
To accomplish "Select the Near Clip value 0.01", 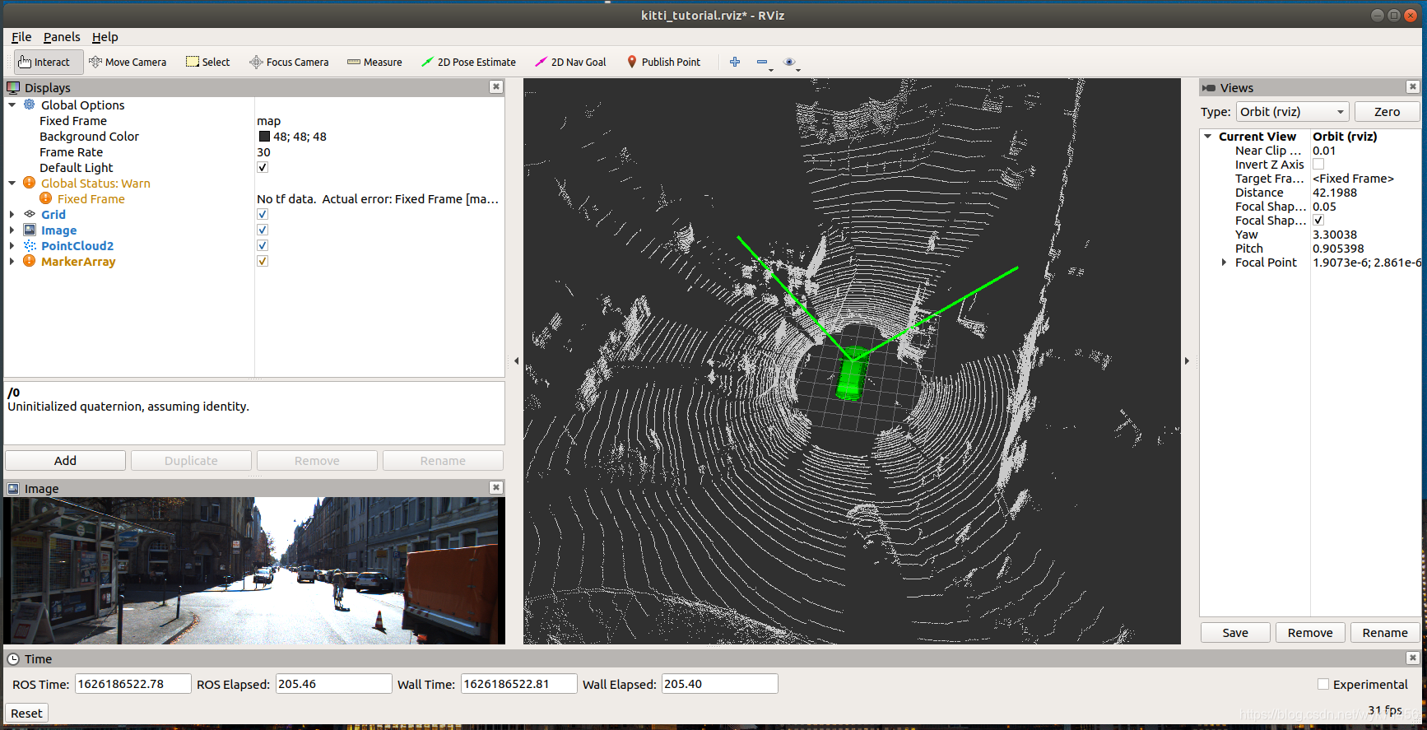I will click(1324, 151).
